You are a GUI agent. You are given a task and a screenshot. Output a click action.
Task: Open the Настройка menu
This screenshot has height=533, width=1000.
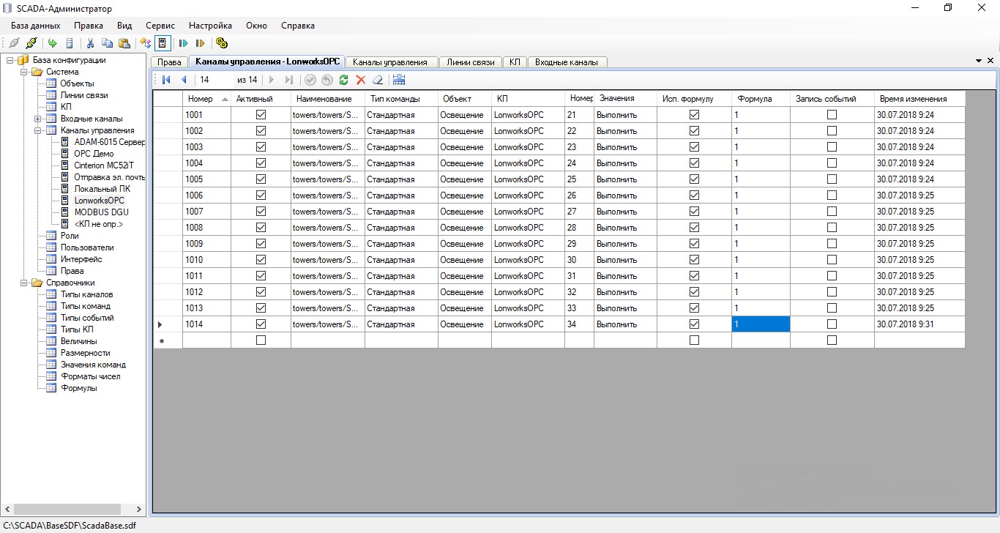[x=210, y=26]
